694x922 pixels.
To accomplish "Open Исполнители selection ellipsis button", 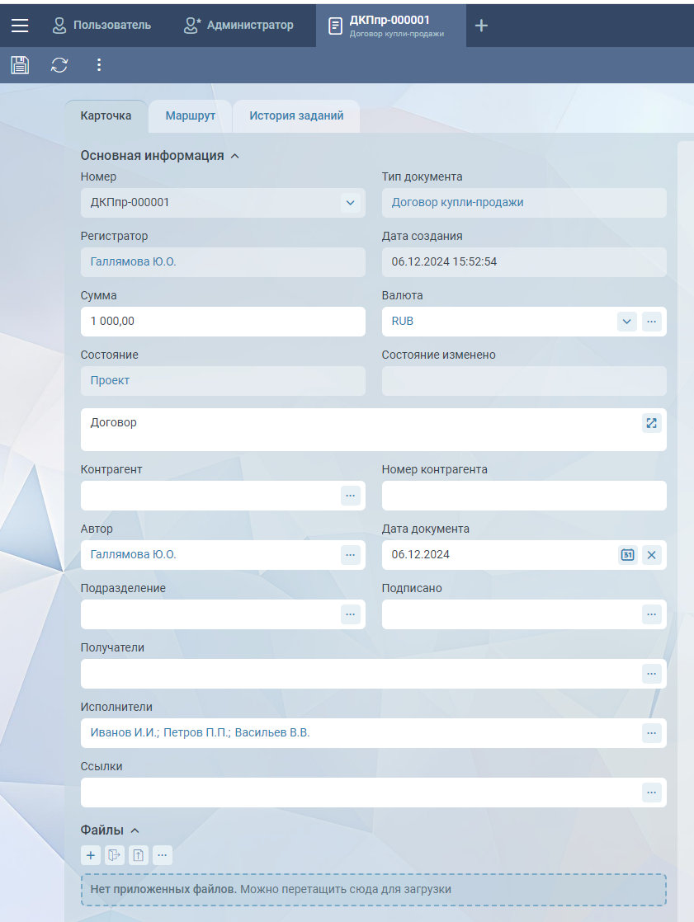I will click(x=652, y=733).
